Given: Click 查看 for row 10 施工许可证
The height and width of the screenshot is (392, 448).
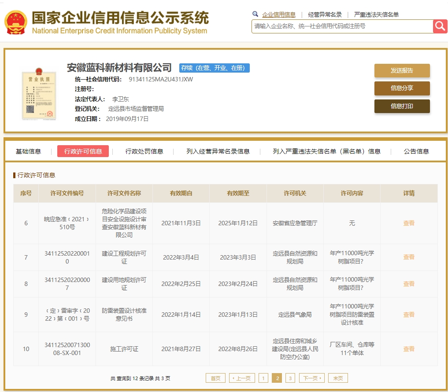Looking at the screenshot, I should [409, 349].
